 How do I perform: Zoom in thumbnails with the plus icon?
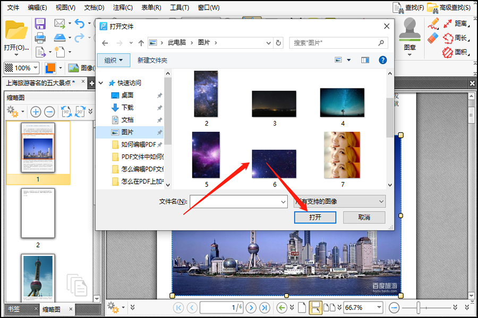tap(36, 112)
